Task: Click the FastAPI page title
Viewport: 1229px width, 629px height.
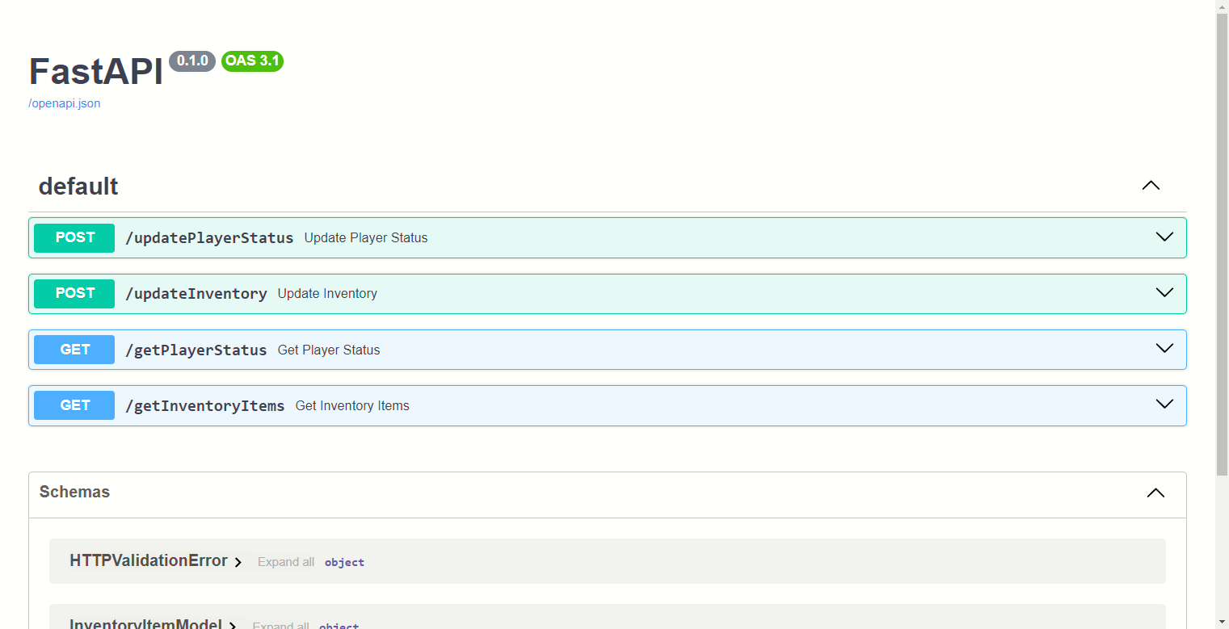Action: tap(96, 72)
